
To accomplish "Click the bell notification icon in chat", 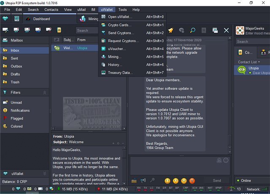I will coord(171,30).
